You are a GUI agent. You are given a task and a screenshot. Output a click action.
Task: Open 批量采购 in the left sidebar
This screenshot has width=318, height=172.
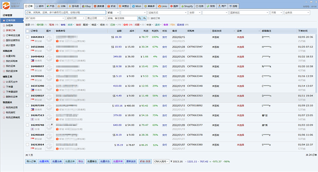10,56
